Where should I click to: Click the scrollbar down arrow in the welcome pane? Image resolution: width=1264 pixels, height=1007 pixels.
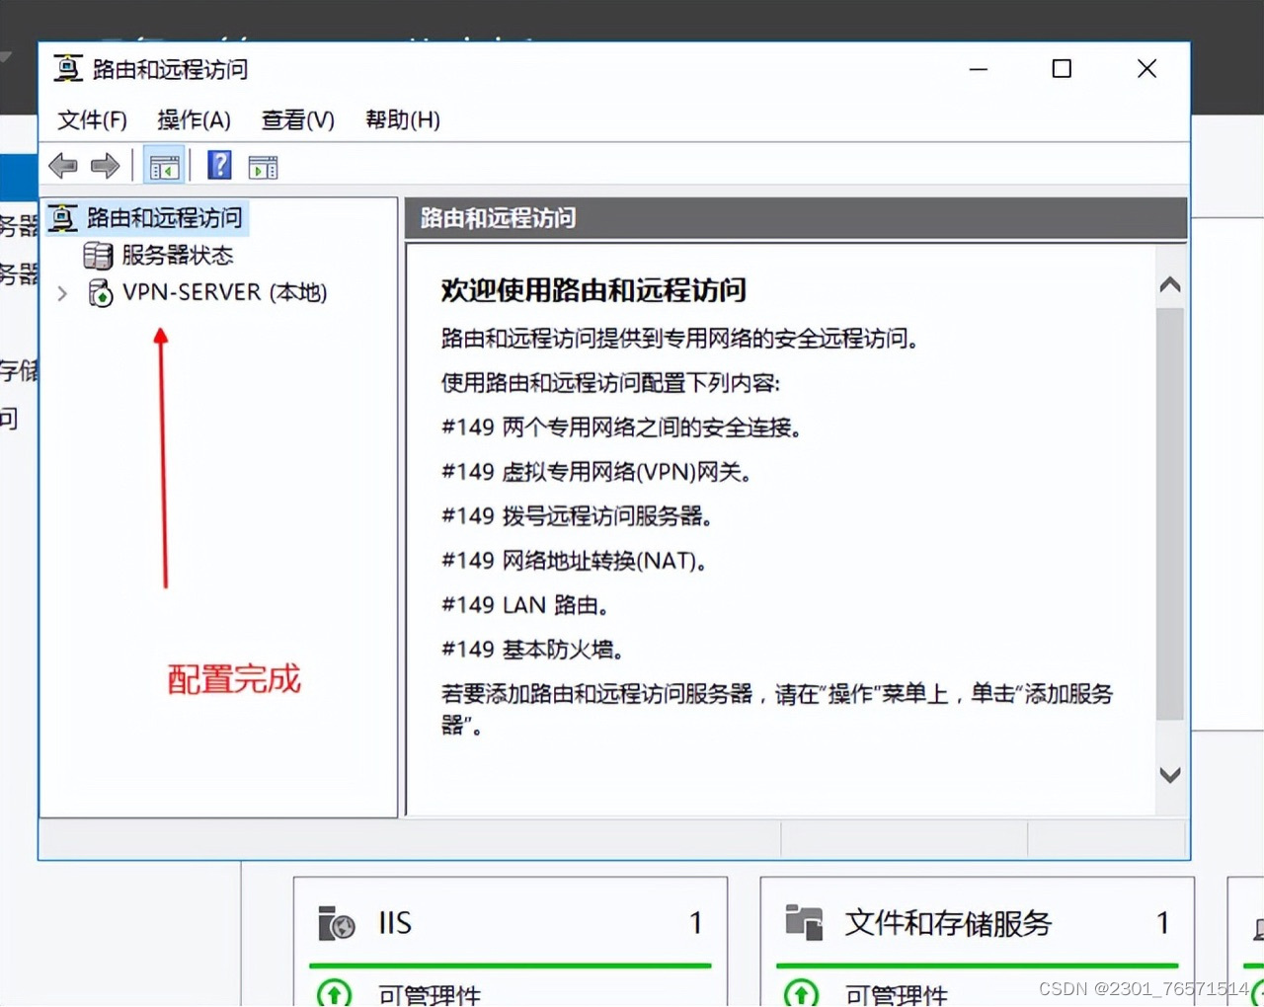pyautogui.click(x=1169, y=775)
